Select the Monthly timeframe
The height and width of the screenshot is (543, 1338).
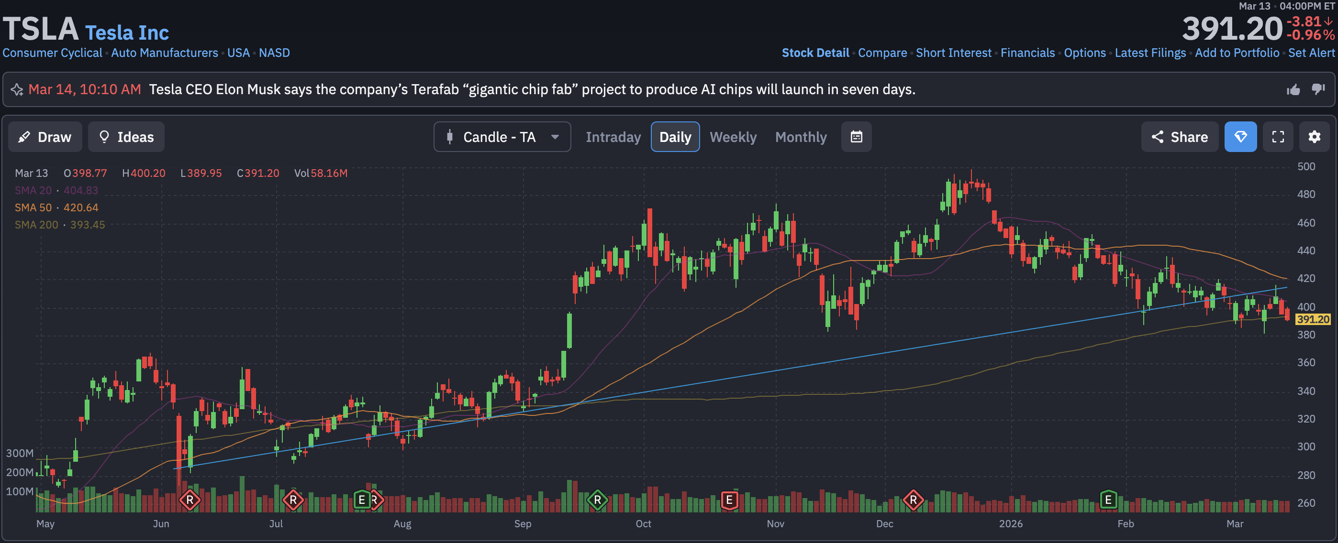[801, 137]
